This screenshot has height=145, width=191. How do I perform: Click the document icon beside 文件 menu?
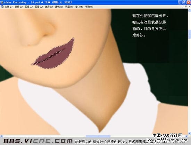(x=2, y=7)
